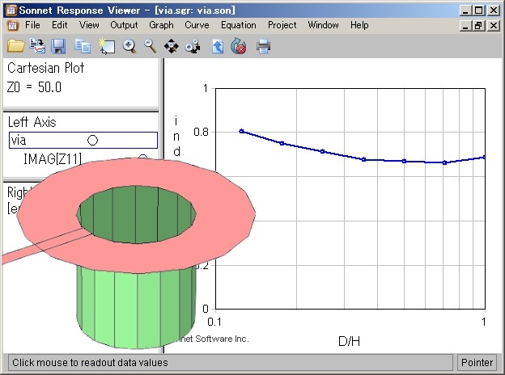Click the first data point on curve

(241, 131)
